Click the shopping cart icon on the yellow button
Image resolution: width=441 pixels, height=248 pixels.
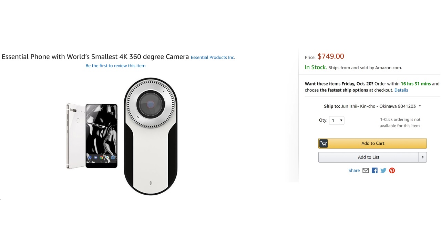pos(324,143)
